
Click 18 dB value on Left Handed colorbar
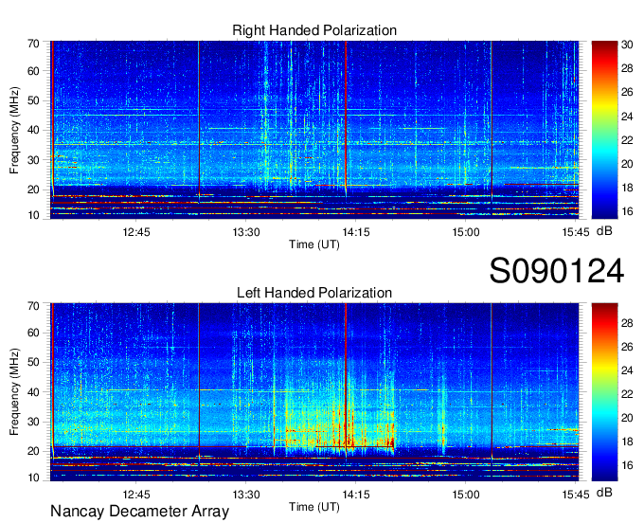click(x=627, y=442)
